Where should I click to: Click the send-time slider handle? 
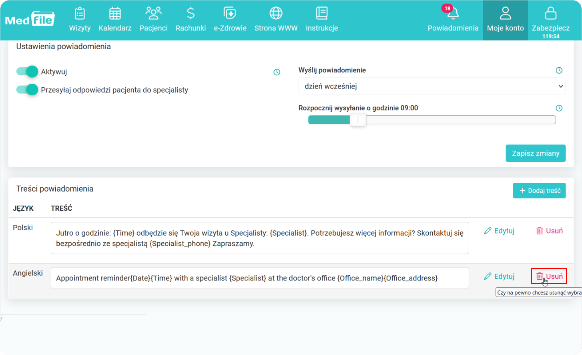[x=358, y=120]
